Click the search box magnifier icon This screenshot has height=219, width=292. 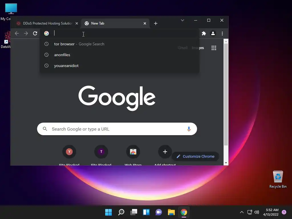click(x=45, y=129)
